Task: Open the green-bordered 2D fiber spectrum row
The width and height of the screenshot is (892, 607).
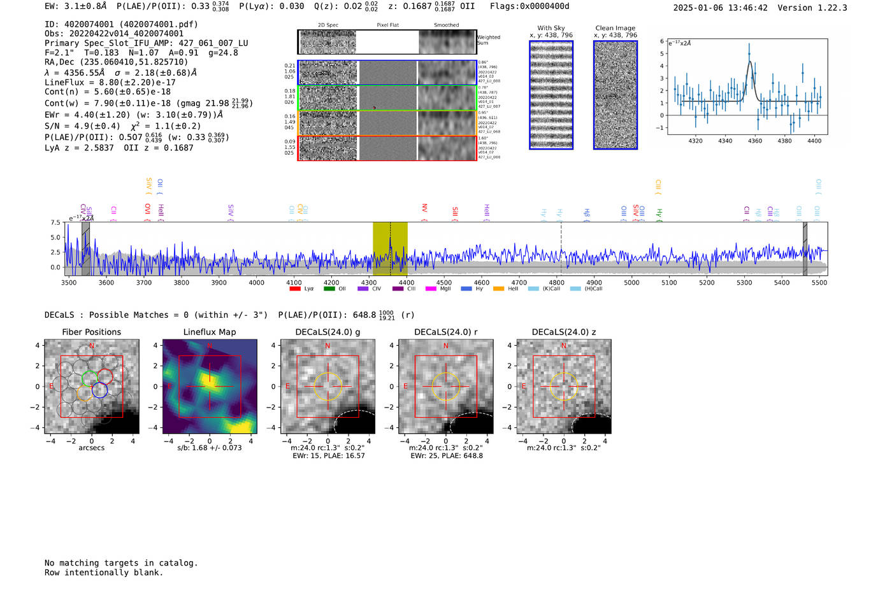Action: point(387,98)
